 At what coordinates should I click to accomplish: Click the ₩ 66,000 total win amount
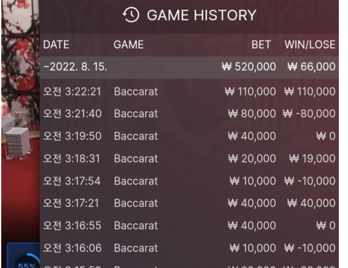pos(311,67)
